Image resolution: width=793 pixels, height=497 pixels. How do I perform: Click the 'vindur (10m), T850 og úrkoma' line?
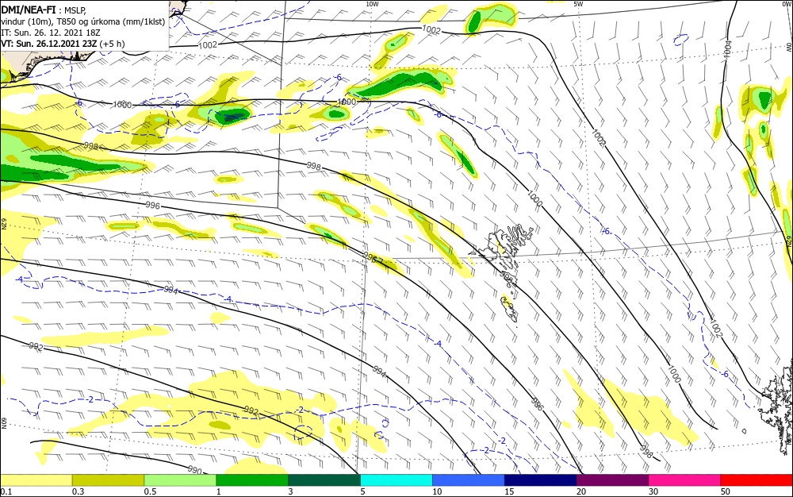tap(83, 21)
